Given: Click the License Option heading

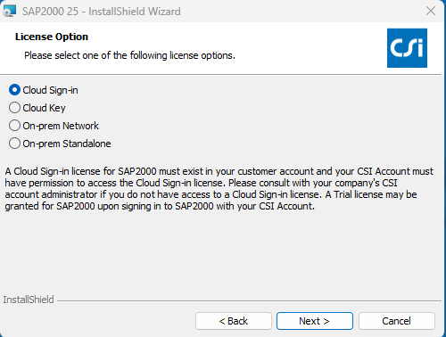Looking at the screenshot, I should (52, 37).
